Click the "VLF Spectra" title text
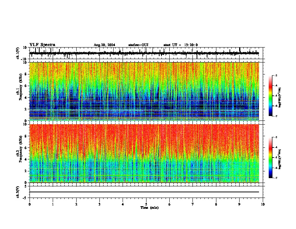 tap(42, 45)
